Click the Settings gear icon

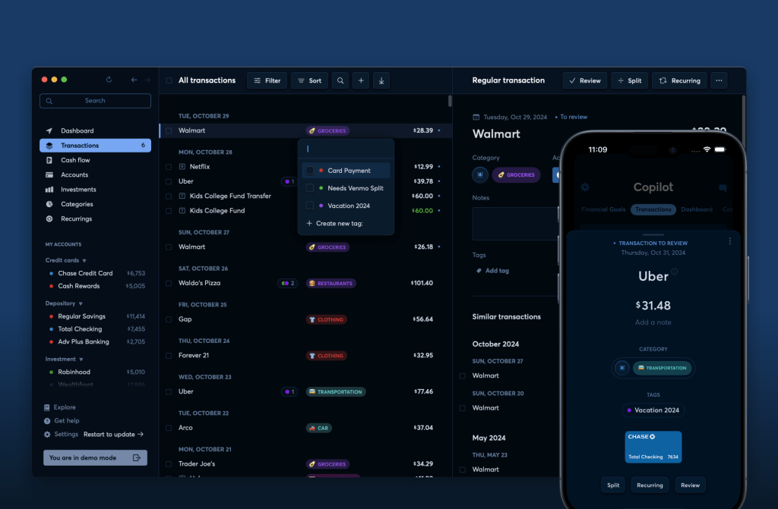pyautogui.click(x=46, y=434)
